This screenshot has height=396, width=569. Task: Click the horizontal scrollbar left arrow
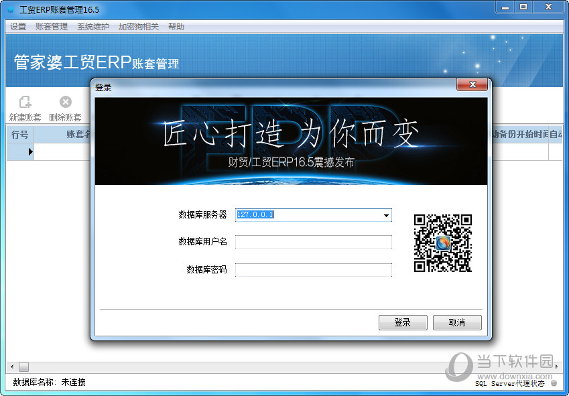11,367
